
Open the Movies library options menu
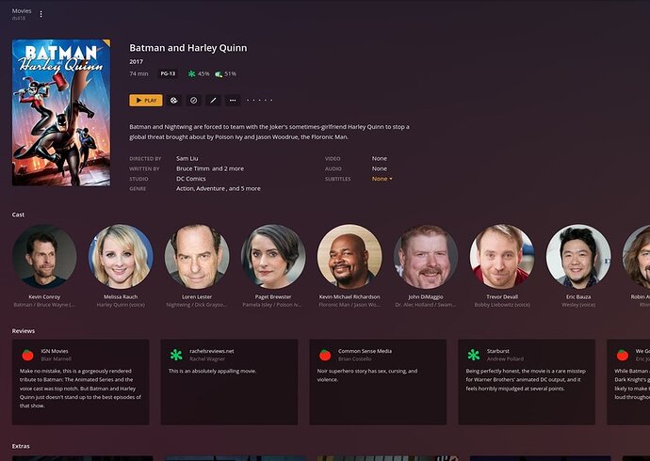tap(41, 14)
